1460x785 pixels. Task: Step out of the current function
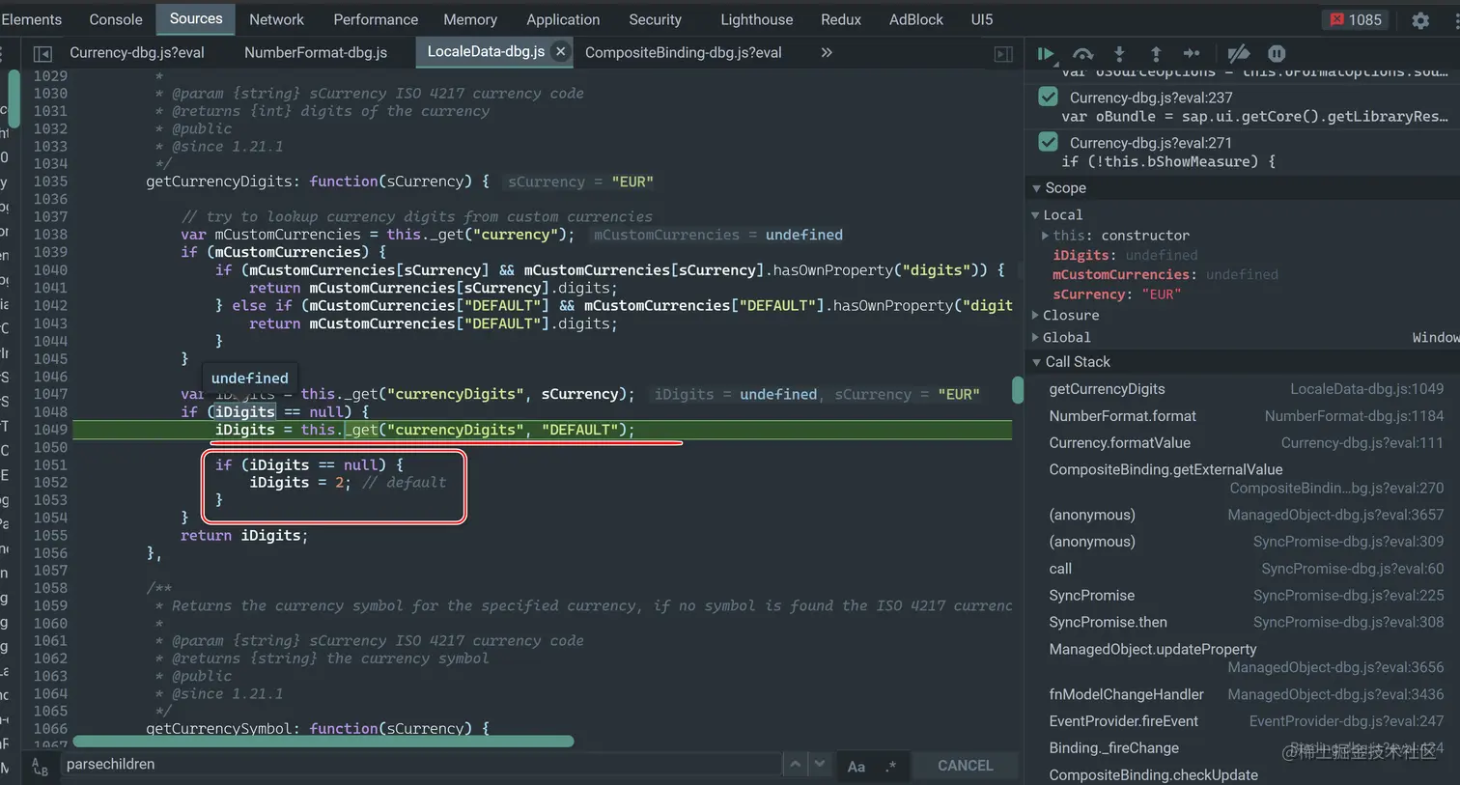1156,54
